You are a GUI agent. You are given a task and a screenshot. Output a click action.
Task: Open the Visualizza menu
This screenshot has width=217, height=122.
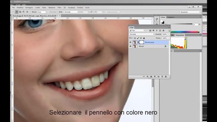pos(71,7)
